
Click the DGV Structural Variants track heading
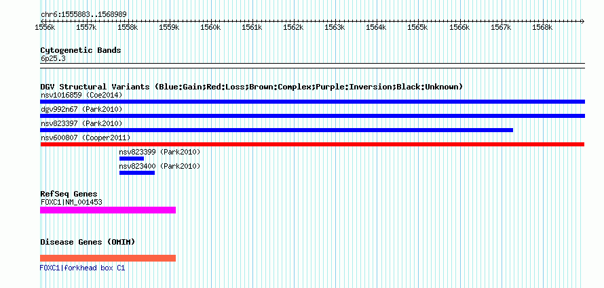(x=252, y=87)
